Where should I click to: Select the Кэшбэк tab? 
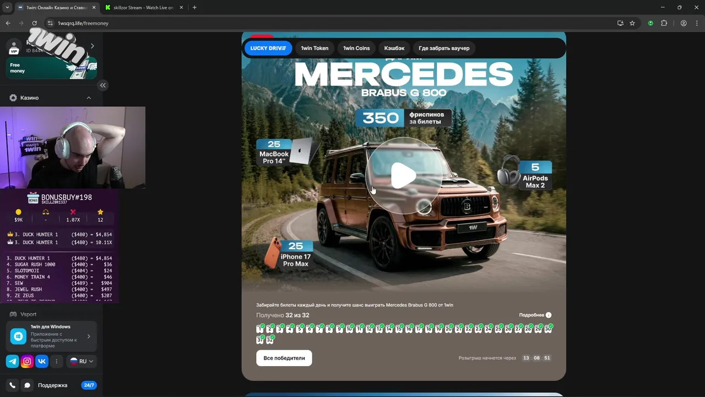[x=394, y=48]
